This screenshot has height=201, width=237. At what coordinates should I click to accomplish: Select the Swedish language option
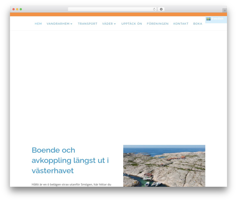coord(216,19)
